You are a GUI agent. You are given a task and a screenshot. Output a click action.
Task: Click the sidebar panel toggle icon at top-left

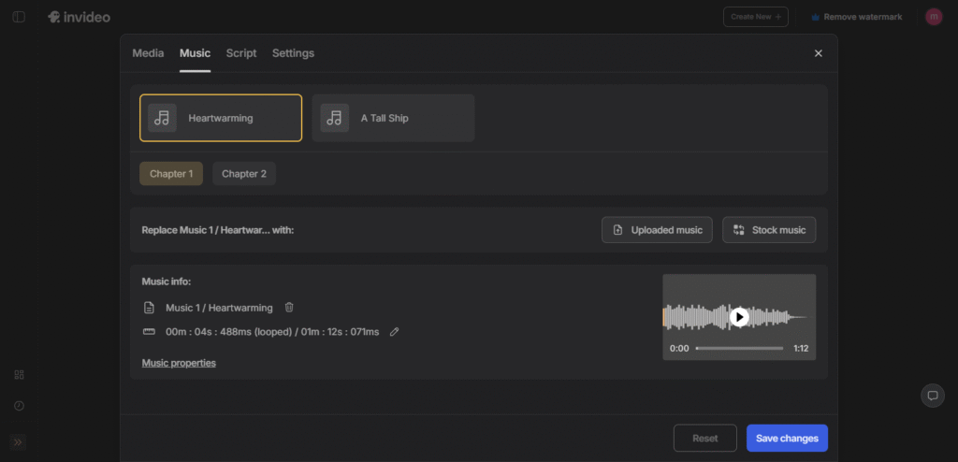[20, 17]
